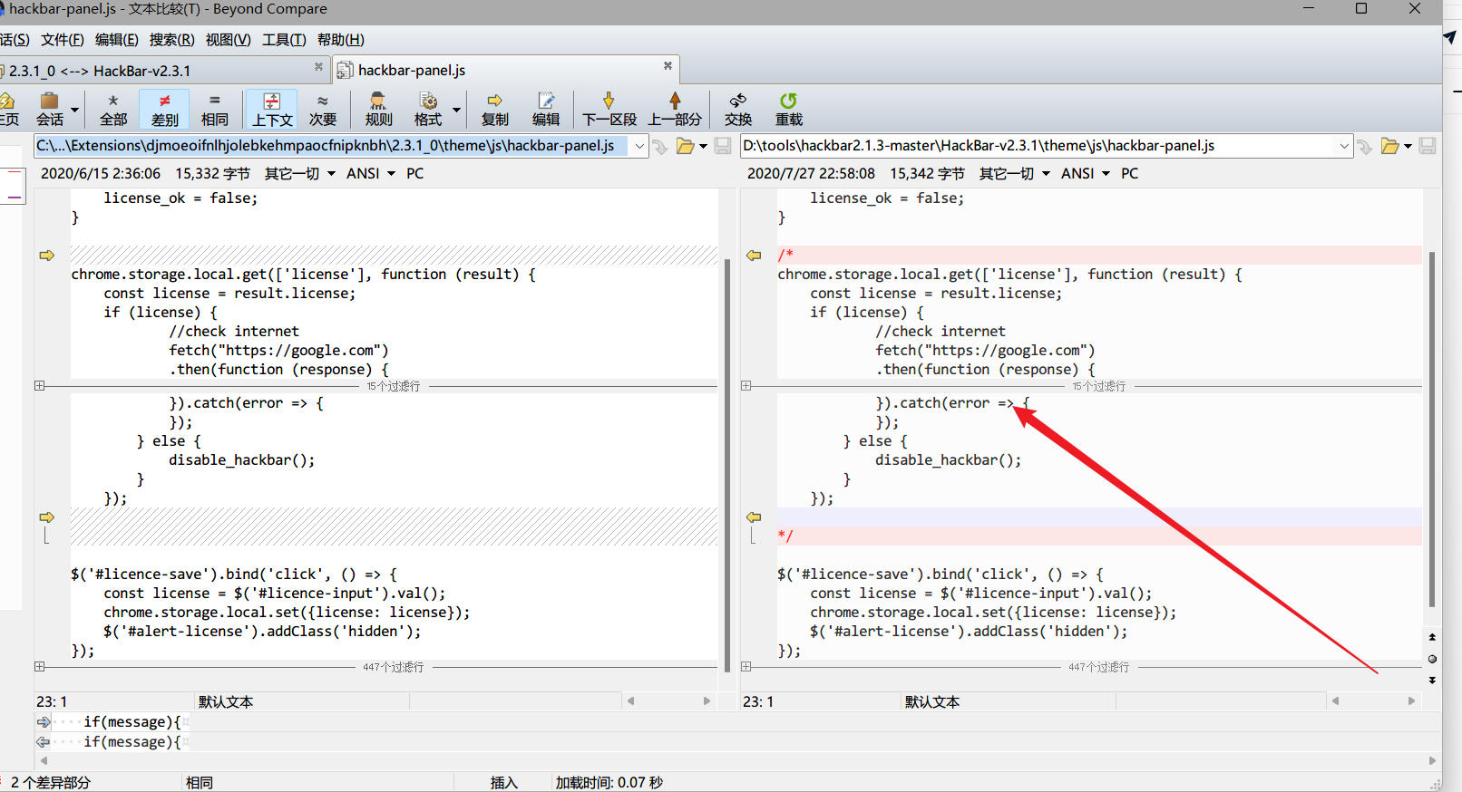Click right pane horizontal scroll left arrow

[1335, 701]
